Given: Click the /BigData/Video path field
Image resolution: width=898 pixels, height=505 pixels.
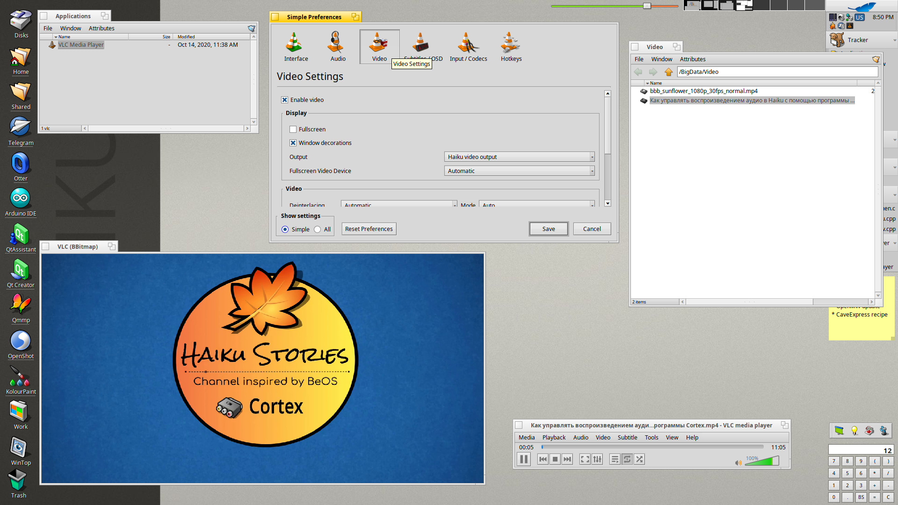Looking at the screenshot, I should [x=777, y=72].
